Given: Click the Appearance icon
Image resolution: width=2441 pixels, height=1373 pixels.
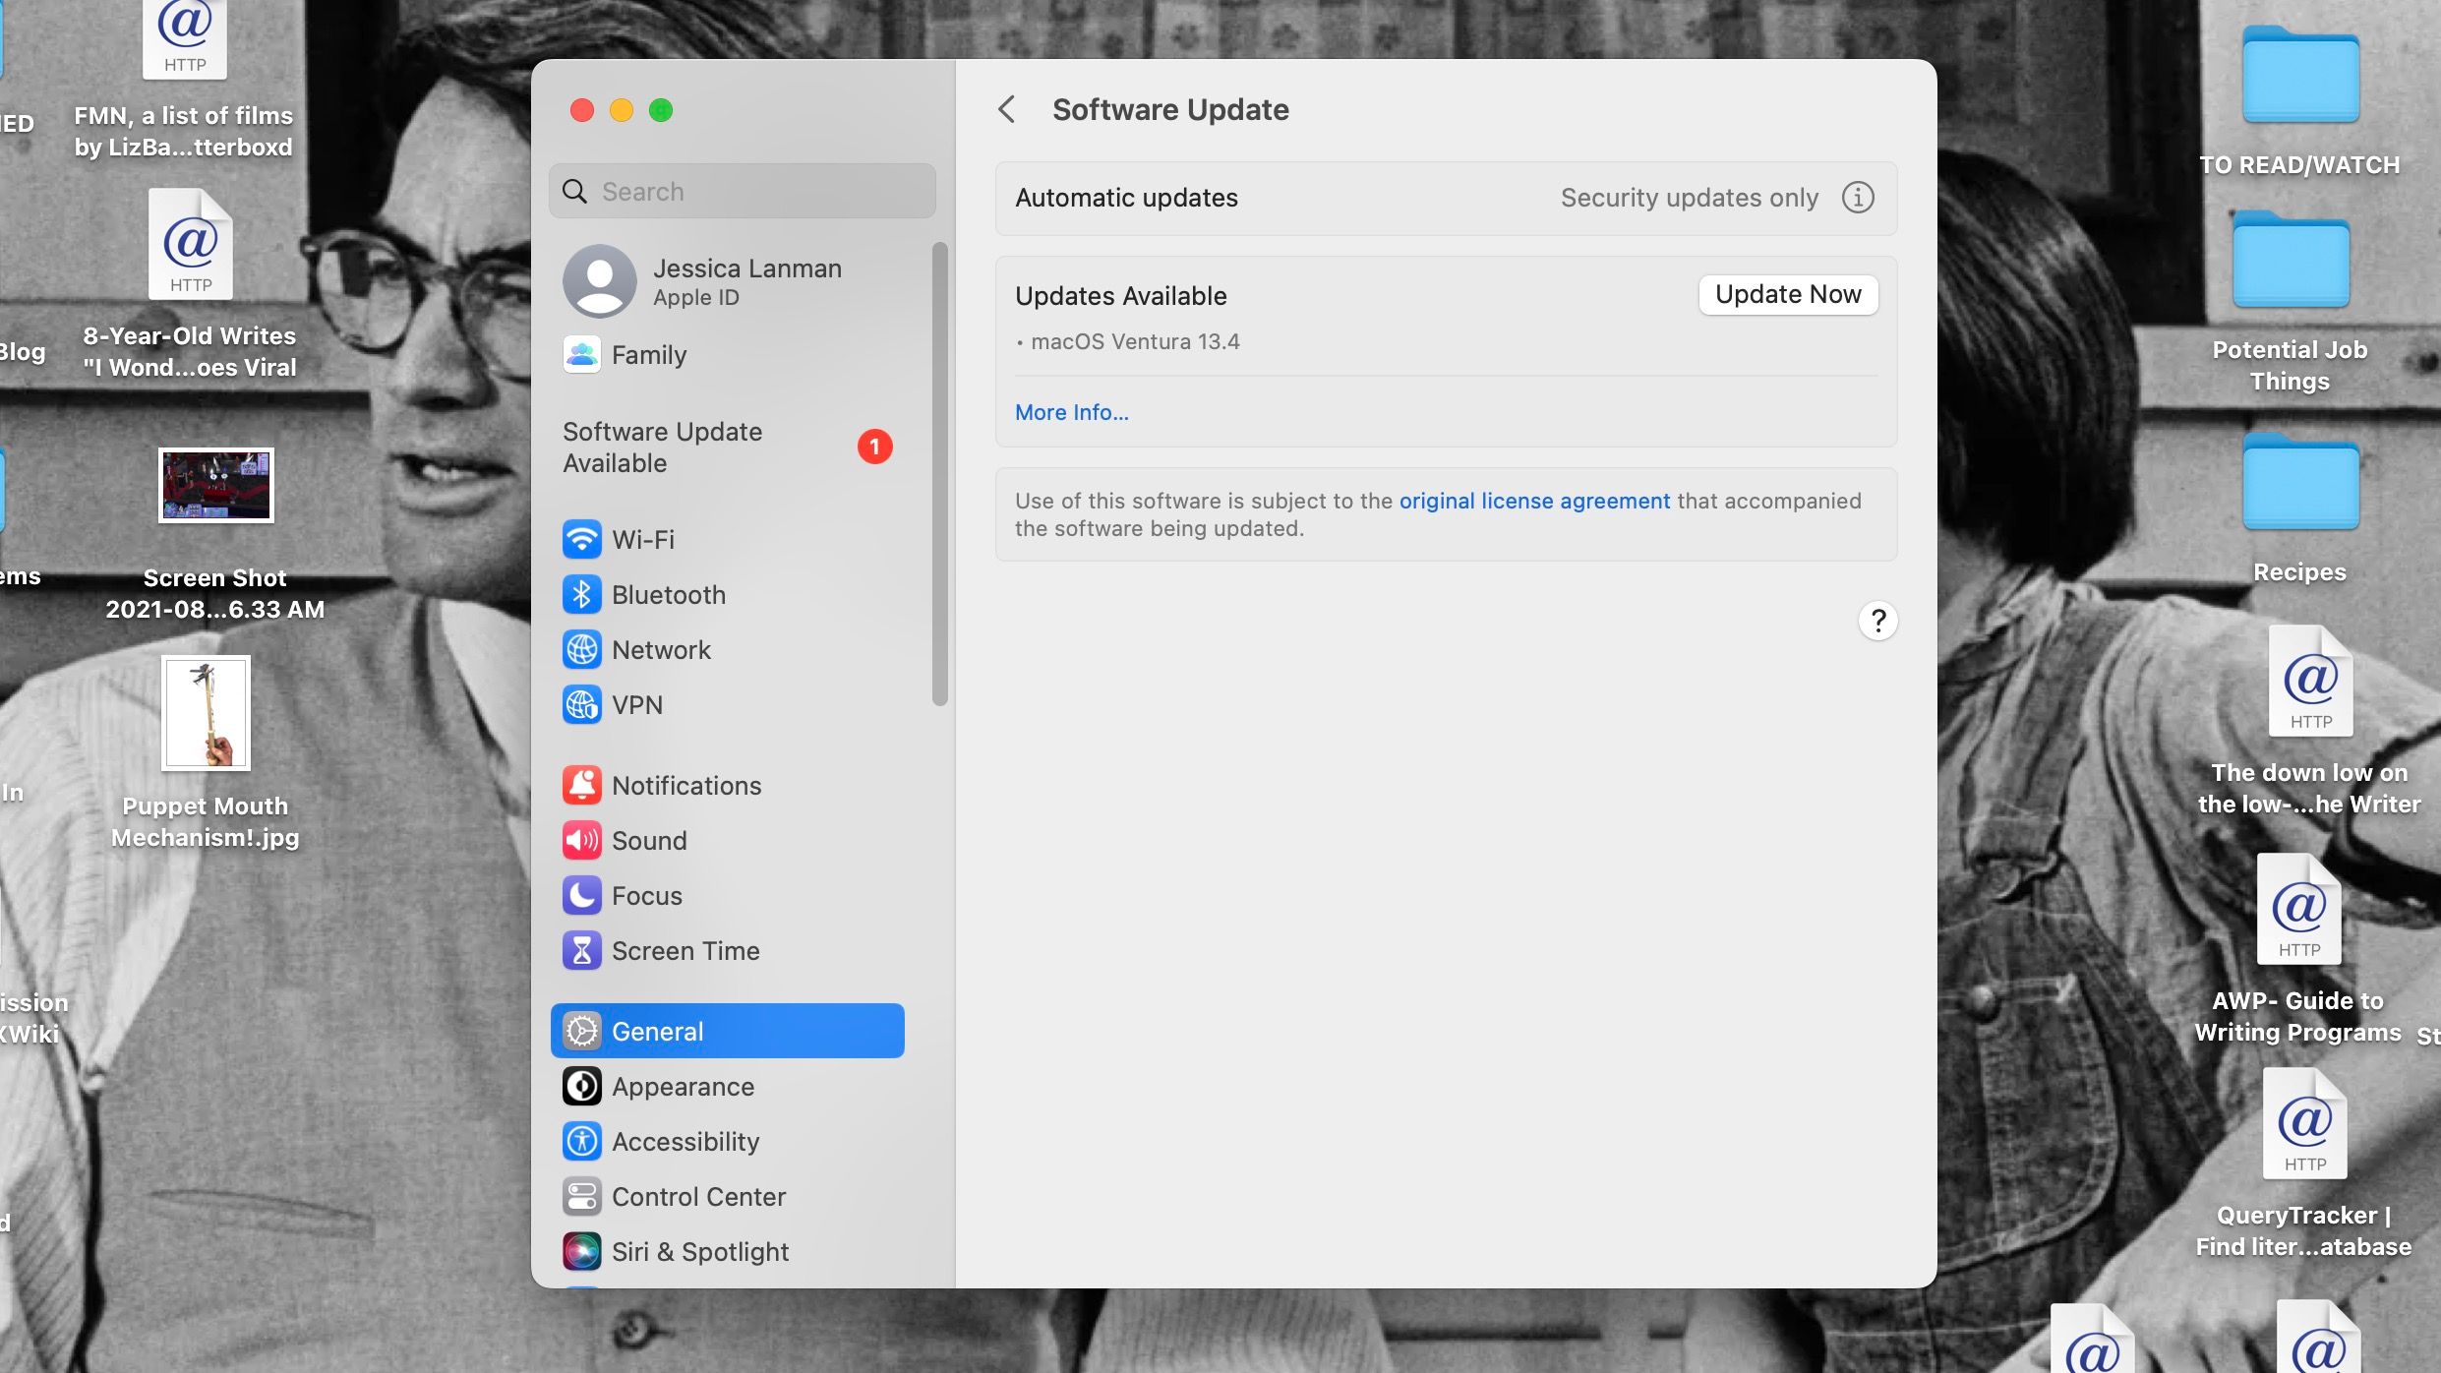Looking at the screenshot, I should pos(581,1086).
